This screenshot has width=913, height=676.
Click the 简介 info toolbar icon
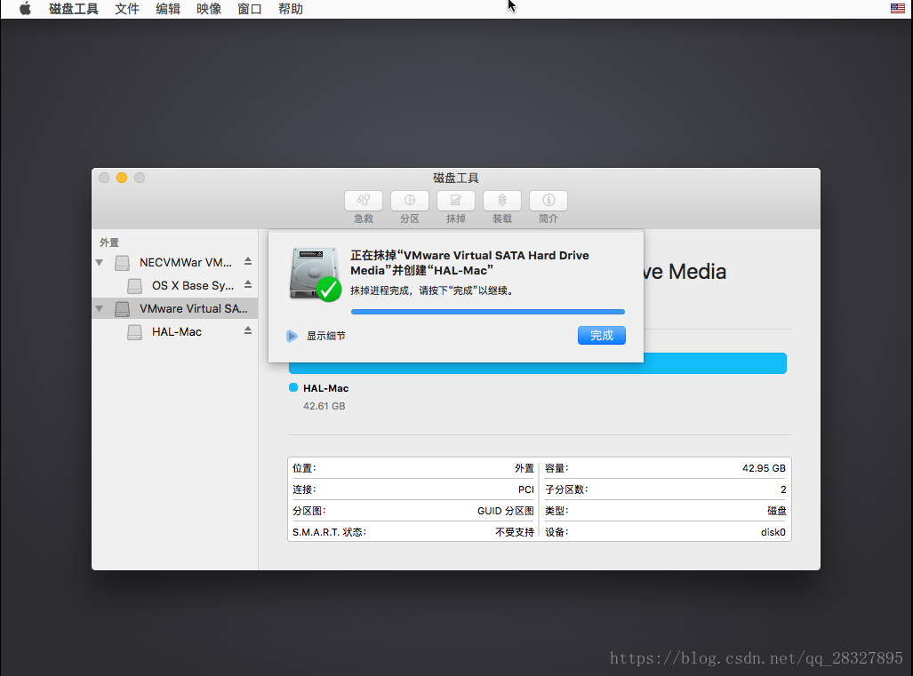[x=548, y=200]
